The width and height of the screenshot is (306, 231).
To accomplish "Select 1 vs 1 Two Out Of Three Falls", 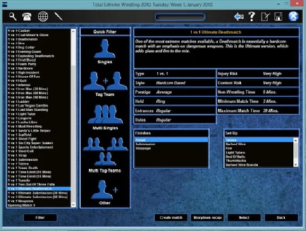I will coord(39,185).
